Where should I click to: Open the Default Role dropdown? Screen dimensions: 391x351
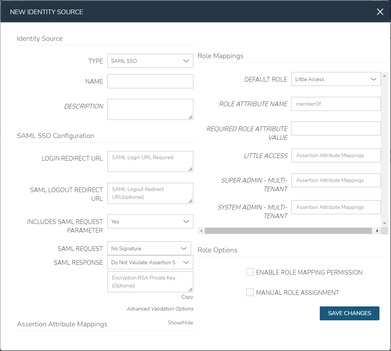(x=336, y=79)
